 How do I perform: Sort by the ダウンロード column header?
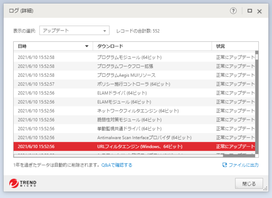(x=152, y=46)
